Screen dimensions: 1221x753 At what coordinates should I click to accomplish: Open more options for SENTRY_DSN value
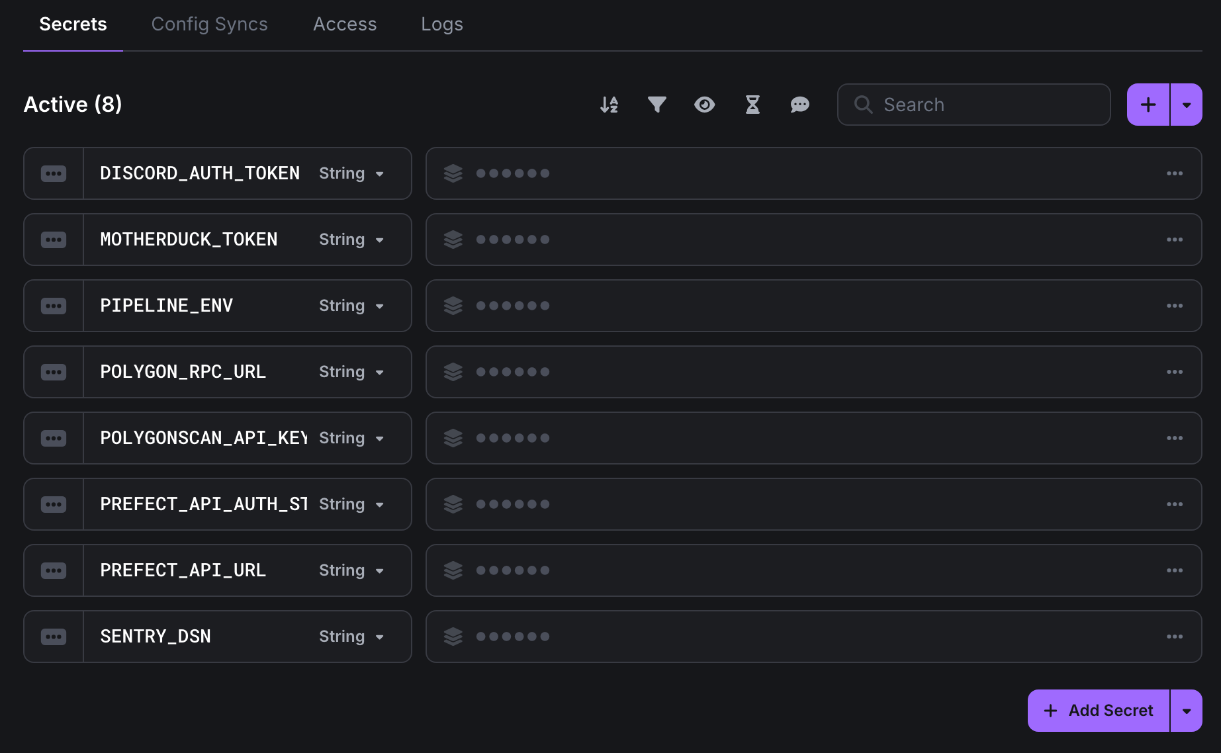pyautogui.click(x=1175, y=637)
